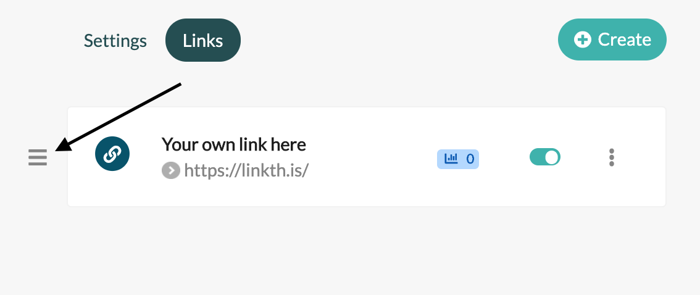700x295 pixels.
Task: Click the gray chevron icon beside the URL
Action: pos(170,170)
